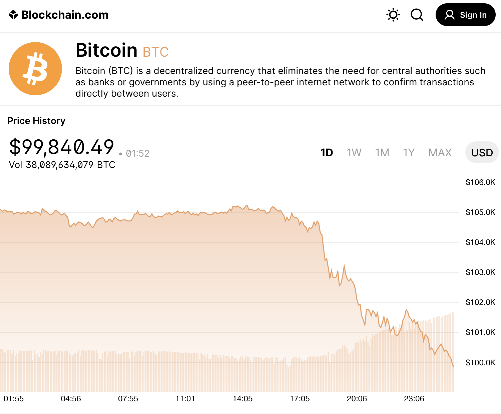Switch to the 1M time range
Image resolution: width=501 pixels, height=414 pixels.
coord(382,153)
